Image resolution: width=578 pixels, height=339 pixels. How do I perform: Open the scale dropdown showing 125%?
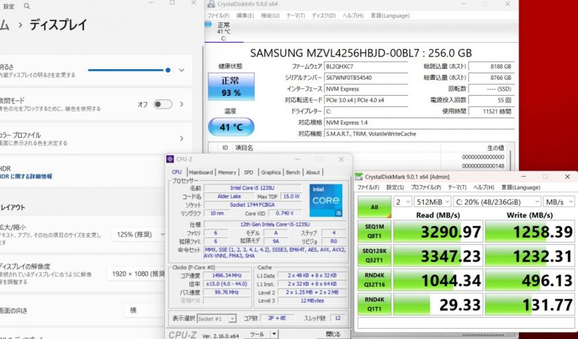[139, 234]
